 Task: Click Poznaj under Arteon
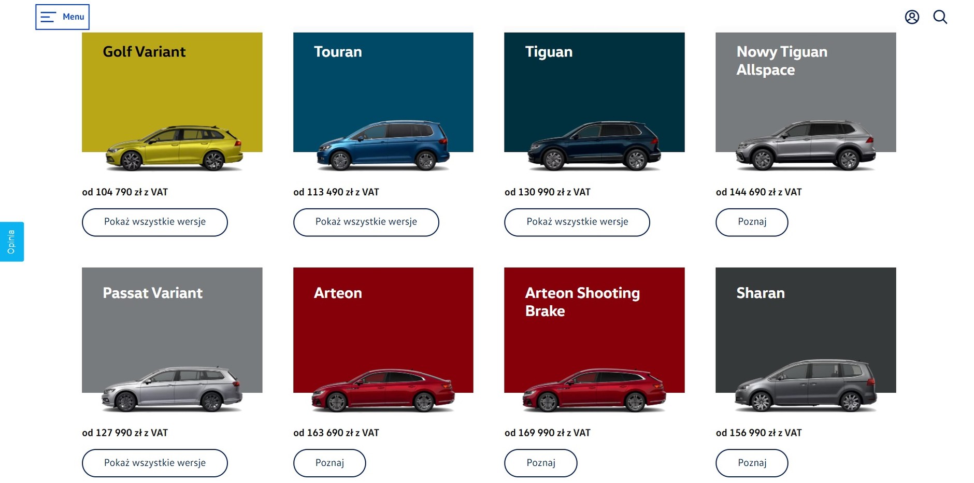tap(330, 463)
